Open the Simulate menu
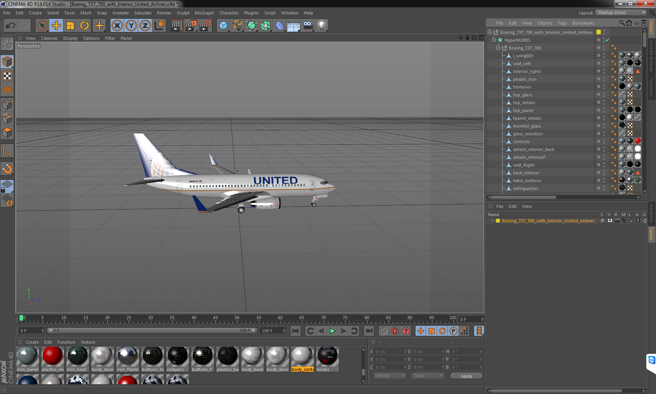This screenshot has height=394, width=656. click(143, 13)
